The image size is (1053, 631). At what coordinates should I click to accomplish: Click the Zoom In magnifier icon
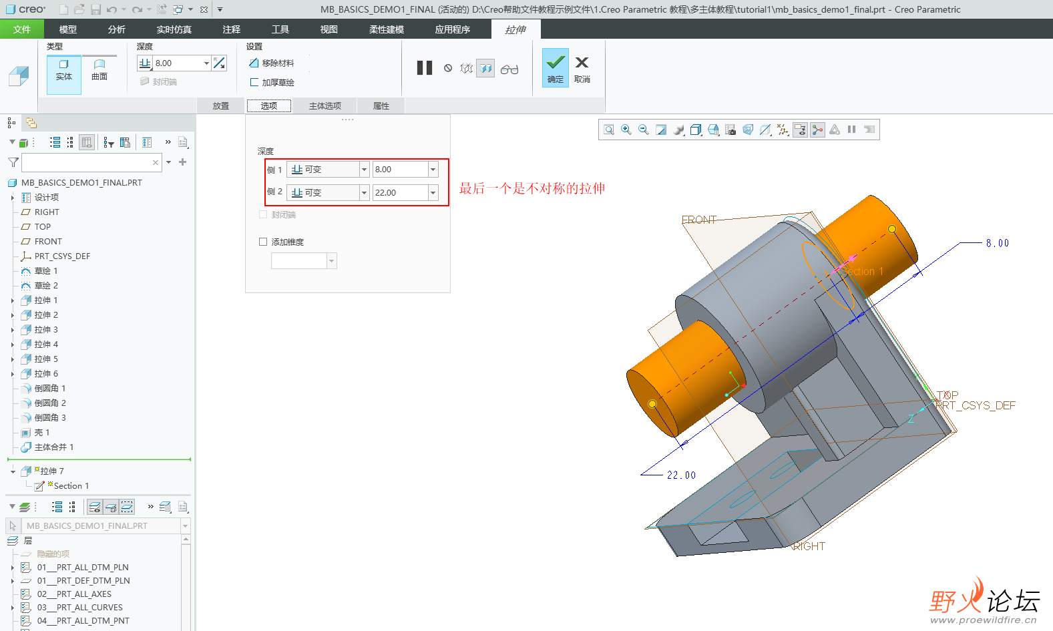(x=626, y=130)
